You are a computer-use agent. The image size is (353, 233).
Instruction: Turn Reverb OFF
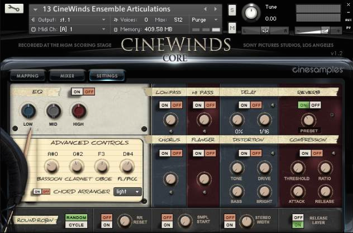pyautogui.click(x=315, y=105)
